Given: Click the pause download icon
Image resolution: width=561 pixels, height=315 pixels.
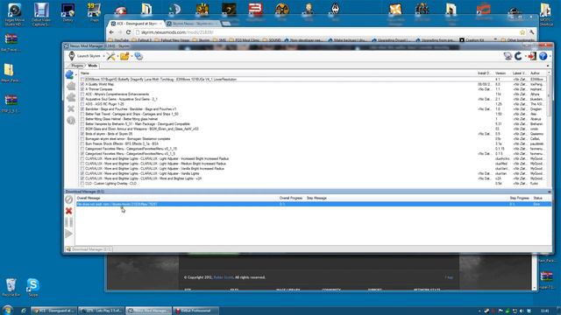Looking at the screenshot, I should (68, 222).
